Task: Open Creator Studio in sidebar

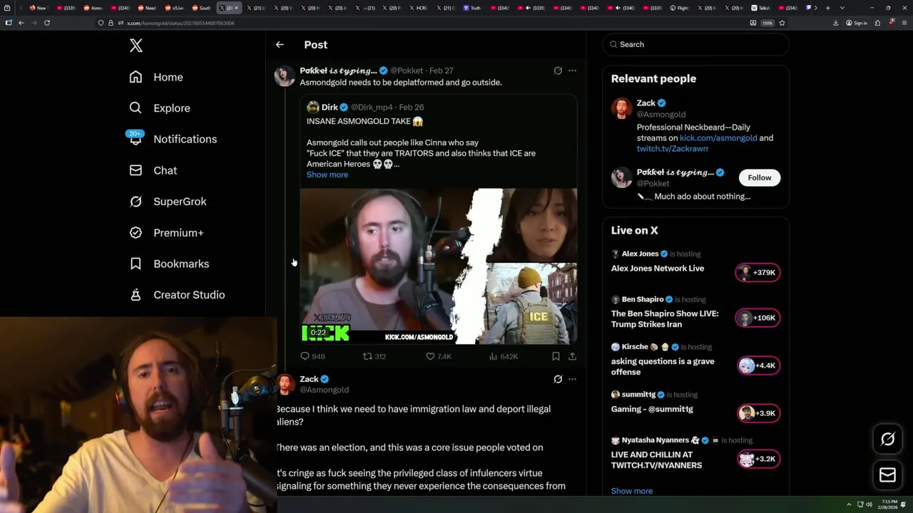Action: pyautogui.click(x=177, y=295)
